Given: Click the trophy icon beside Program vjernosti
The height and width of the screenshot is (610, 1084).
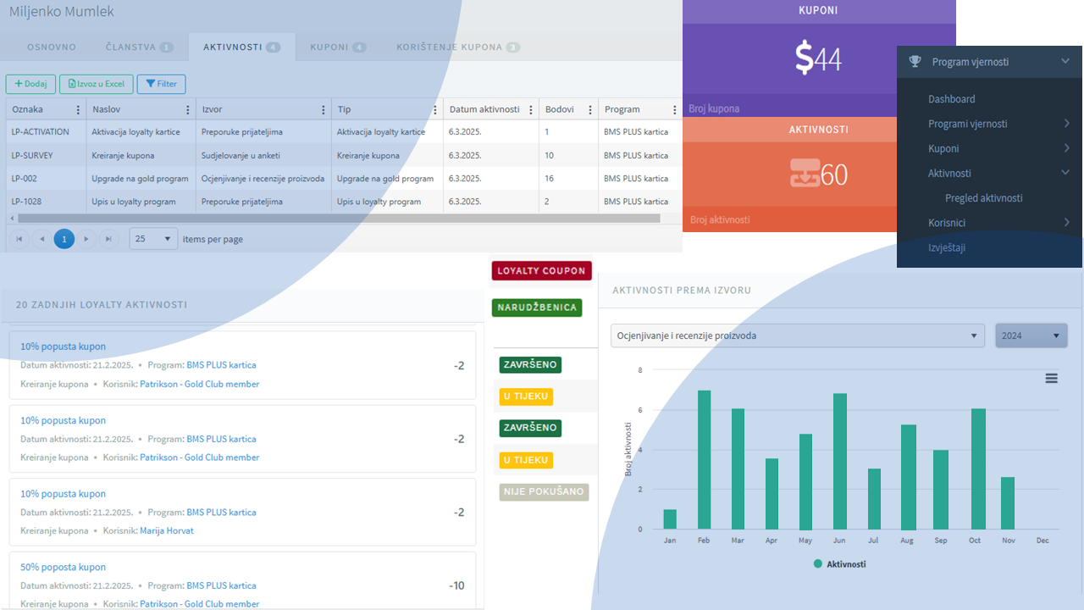Looking at the screenshot, I should coord(915,61).
